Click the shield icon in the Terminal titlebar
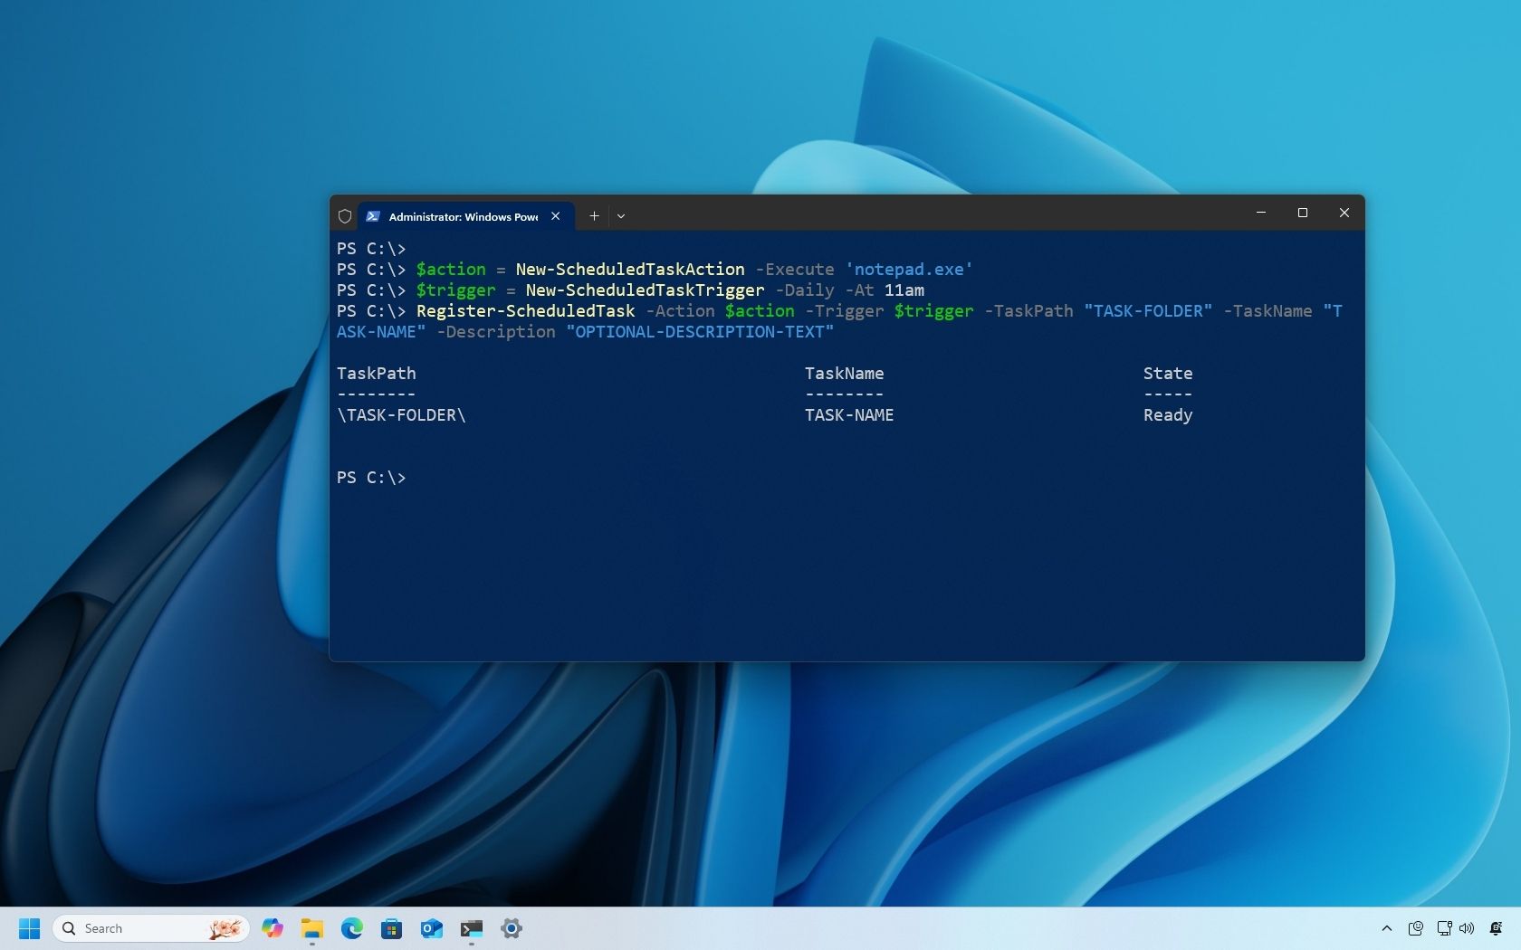Image resolution: width=1521 pixels, height=950 pixels. click(345, 216)
